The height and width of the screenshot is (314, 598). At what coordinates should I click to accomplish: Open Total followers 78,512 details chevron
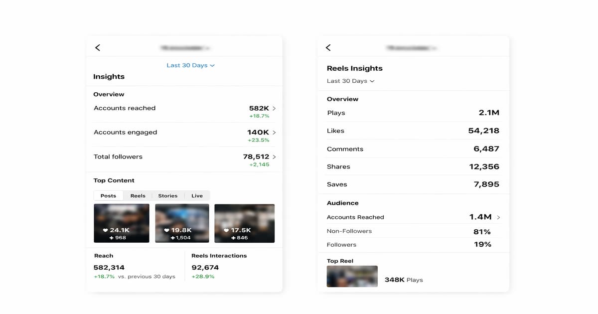tap(274, 157)
